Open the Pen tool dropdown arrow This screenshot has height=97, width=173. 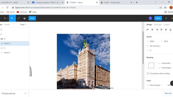click(15, 18)
